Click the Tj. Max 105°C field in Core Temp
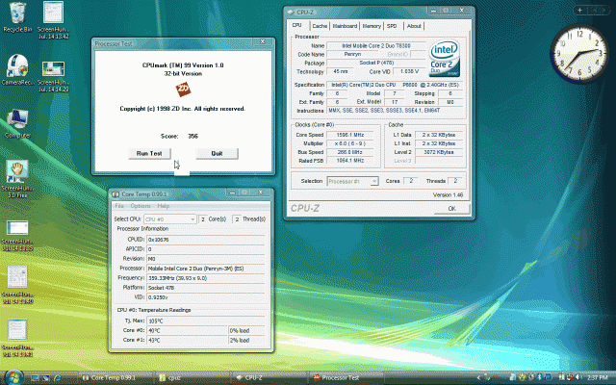The image size is (616, 385). (205, 321)
